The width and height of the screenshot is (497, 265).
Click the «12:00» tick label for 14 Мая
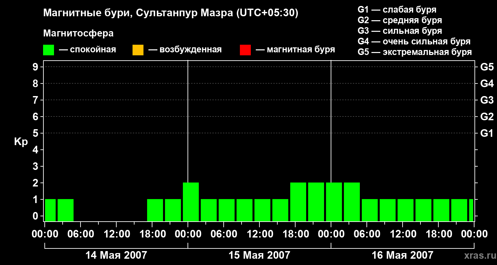pos(116,234)
